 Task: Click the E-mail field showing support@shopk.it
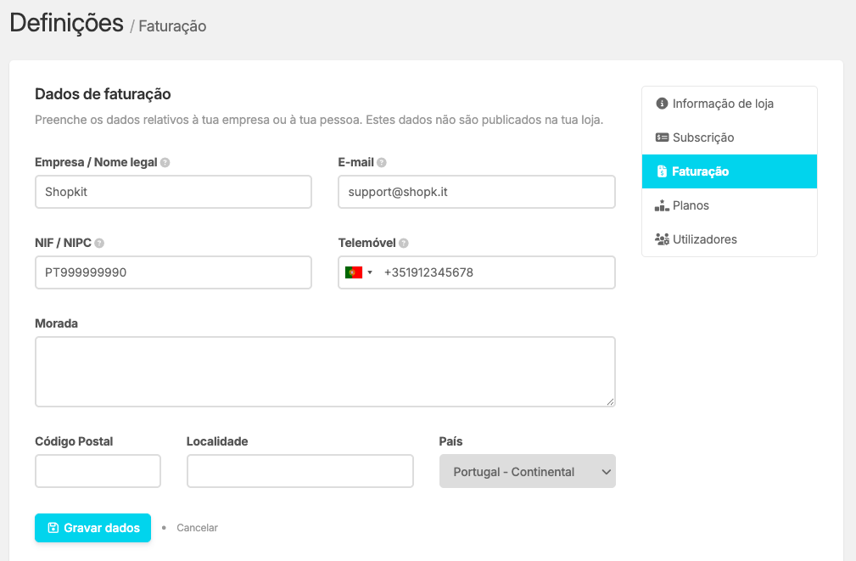point(476,192)
